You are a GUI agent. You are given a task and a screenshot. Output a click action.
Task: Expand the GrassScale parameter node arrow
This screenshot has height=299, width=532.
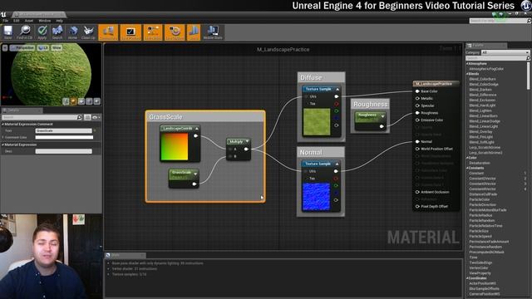click(x=195, y=174)
